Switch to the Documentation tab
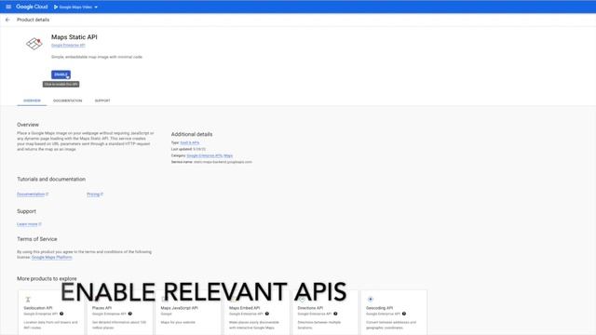The width and height of the screenshot is (596, 335). pyautogui.click(x=68, y=100)
